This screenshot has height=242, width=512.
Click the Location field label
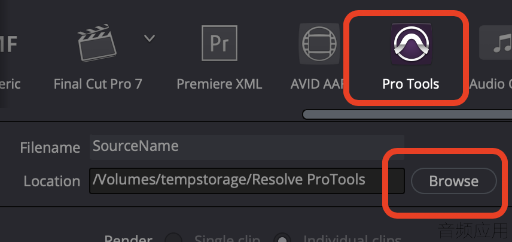pyautogui.click(x=52, y=181)
